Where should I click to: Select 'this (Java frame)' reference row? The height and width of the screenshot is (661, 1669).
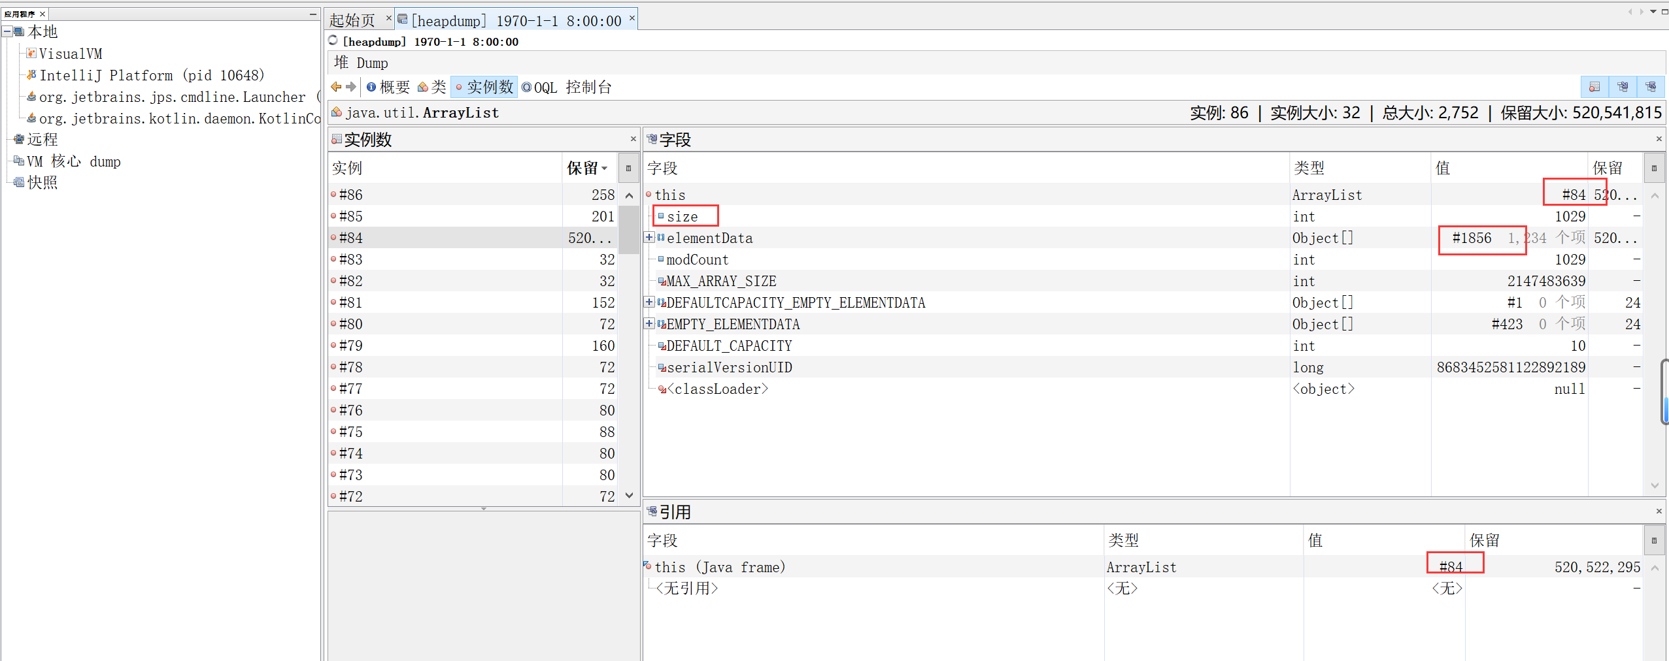[1143, 567]
